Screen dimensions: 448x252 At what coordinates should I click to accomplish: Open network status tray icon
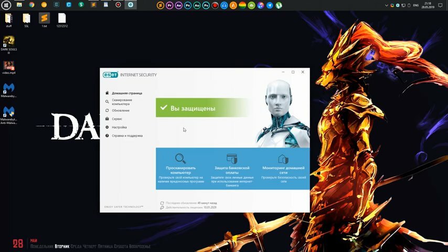tap(403, 5)
